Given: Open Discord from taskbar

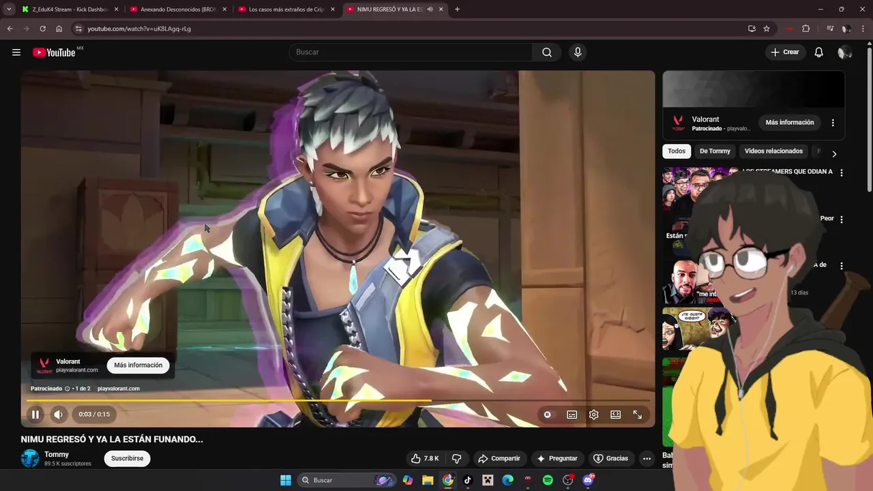Looking at the screenshot, I should [588, 480].
